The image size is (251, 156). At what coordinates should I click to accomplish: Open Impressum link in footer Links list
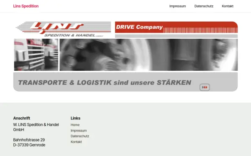click(x=79, y=131)
